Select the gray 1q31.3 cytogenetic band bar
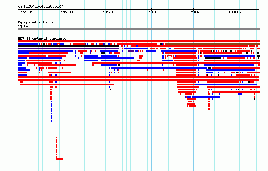 [x=139, y=29]
